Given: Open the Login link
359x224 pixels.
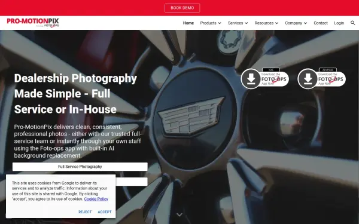Looking at the screenshot, I should click(x=339, y=23).
